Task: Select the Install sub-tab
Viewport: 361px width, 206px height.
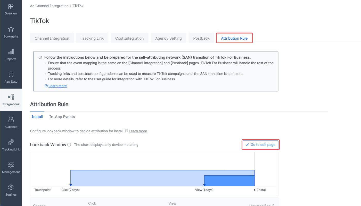Action: 37,117
